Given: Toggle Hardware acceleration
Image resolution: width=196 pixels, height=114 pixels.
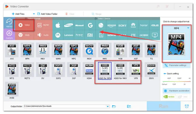Looking at the screenshot, I should pos(176,91).
